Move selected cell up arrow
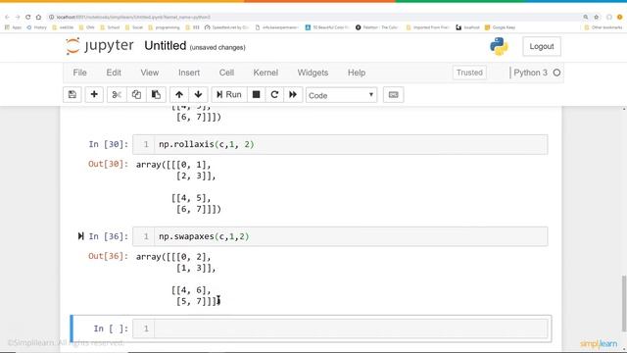This screenshot has height=353, width=627. tap(179, 95)
